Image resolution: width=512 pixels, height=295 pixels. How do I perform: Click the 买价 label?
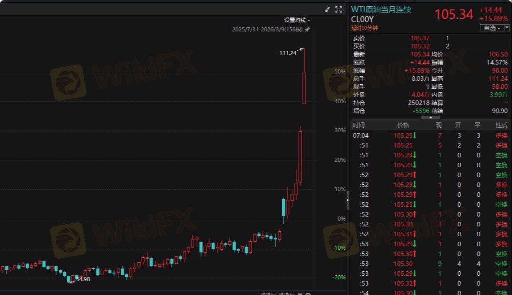pos(359,46)
